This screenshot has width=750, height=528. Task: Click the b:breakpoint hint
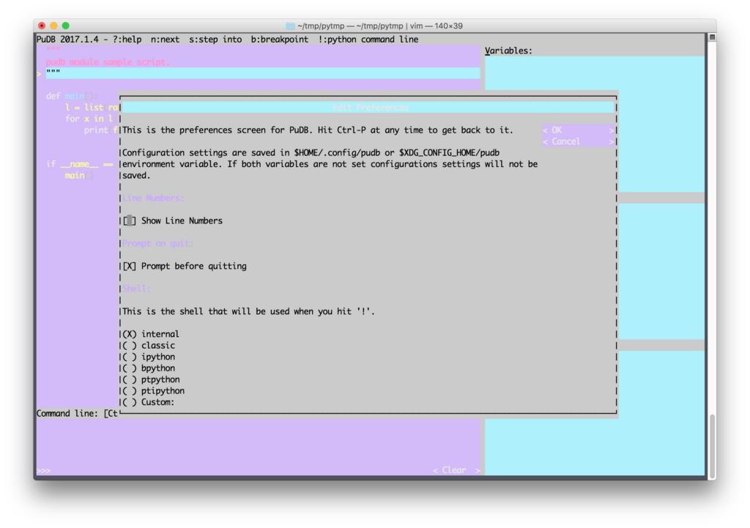pyautogui.click(x=280, y=40)
